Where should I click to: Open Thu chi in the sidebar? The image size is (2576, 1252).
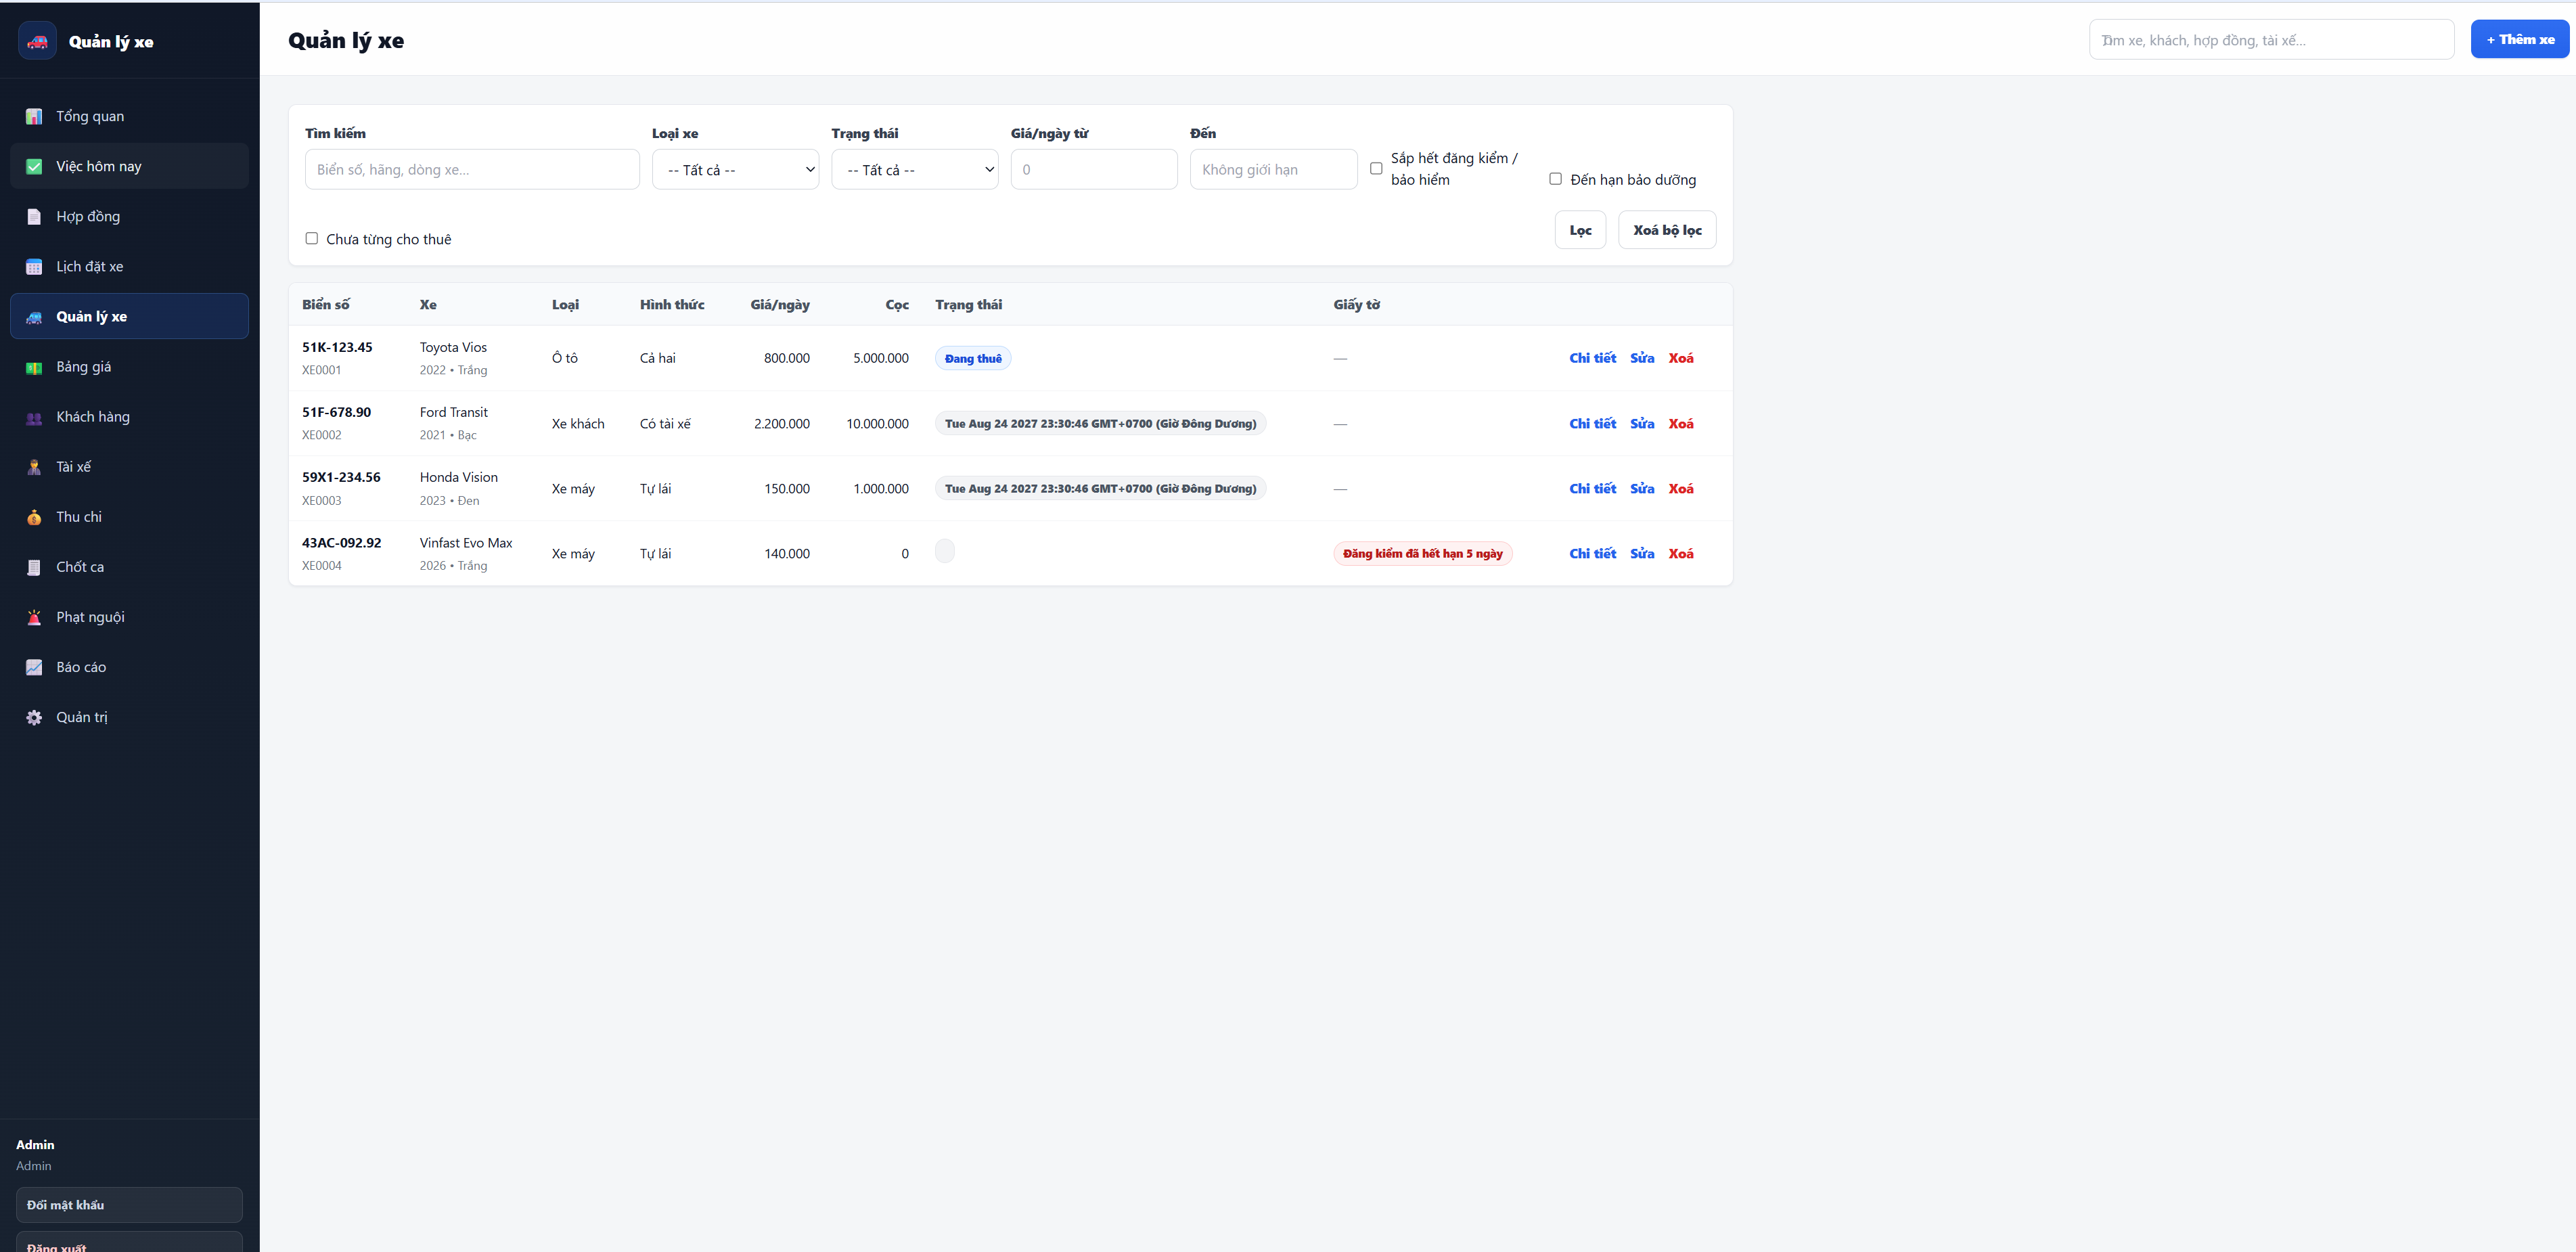coord(129,517)
